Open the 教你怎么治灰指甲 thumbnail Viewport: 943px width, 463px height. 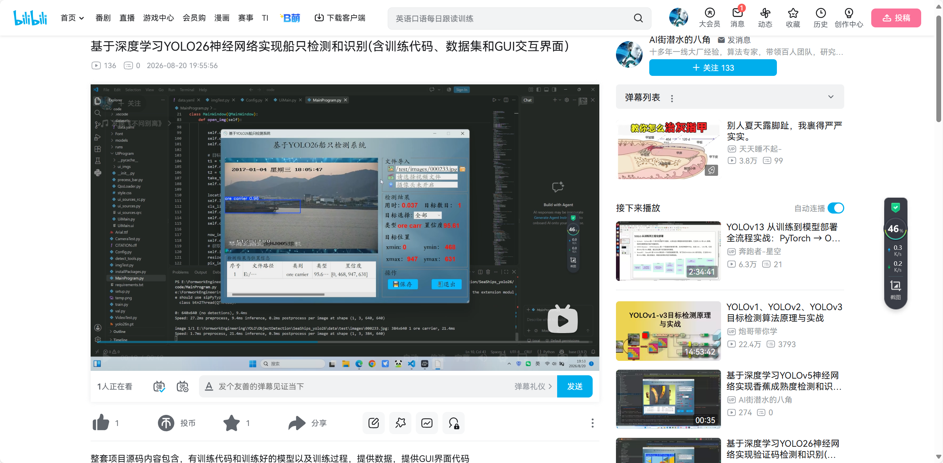[668, 150]
